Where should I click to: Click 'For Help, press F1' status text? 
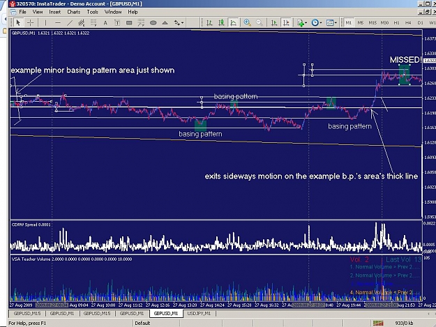pyautogui.click(x=27, y=323)
